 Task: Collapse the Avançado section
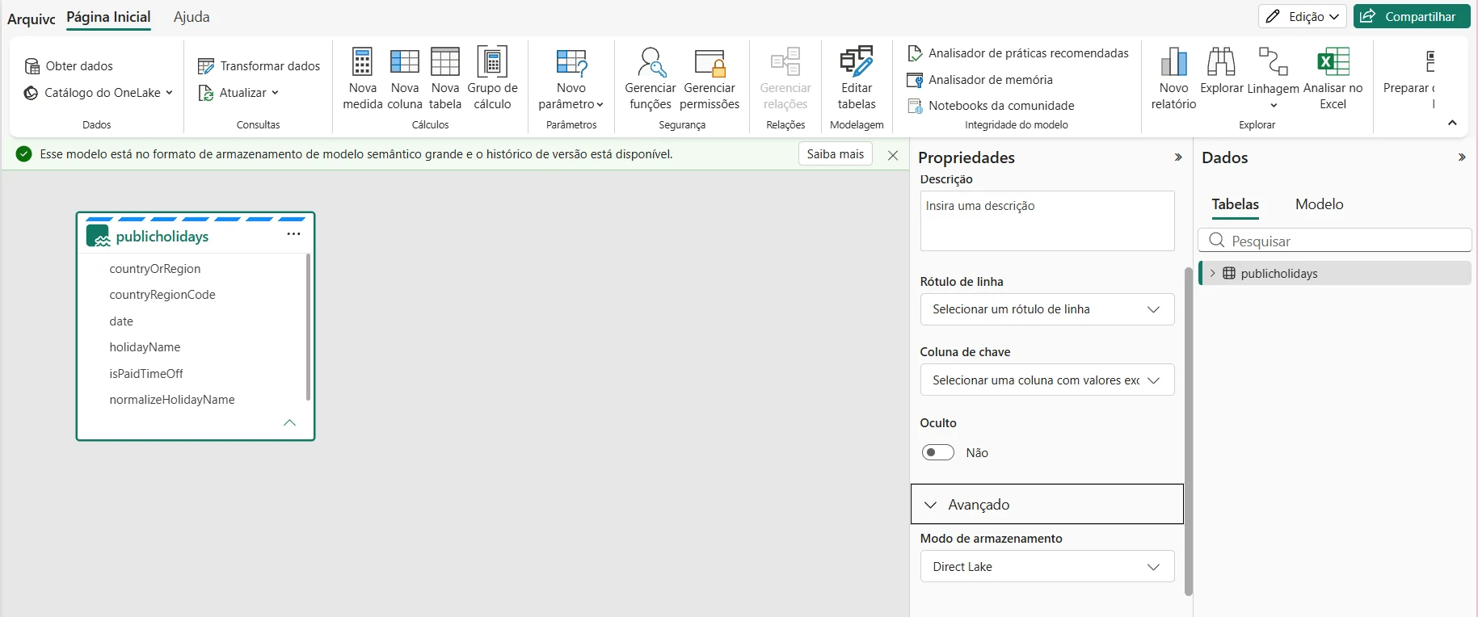1047,505
